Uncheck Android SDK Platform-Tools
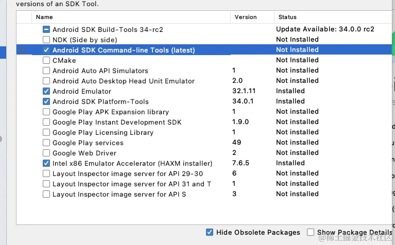Screen dimensions: 395x245 [46, 101]
